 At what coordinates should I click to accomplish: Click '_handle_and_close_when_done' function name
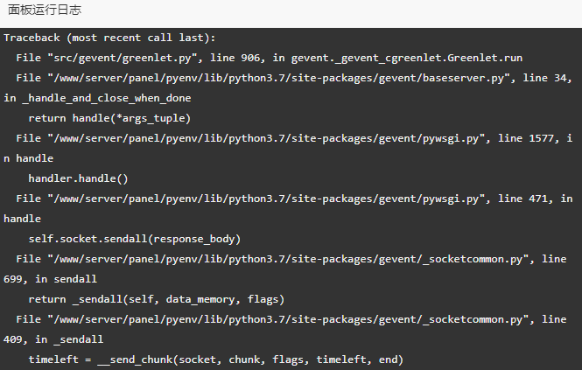[107, 98]
